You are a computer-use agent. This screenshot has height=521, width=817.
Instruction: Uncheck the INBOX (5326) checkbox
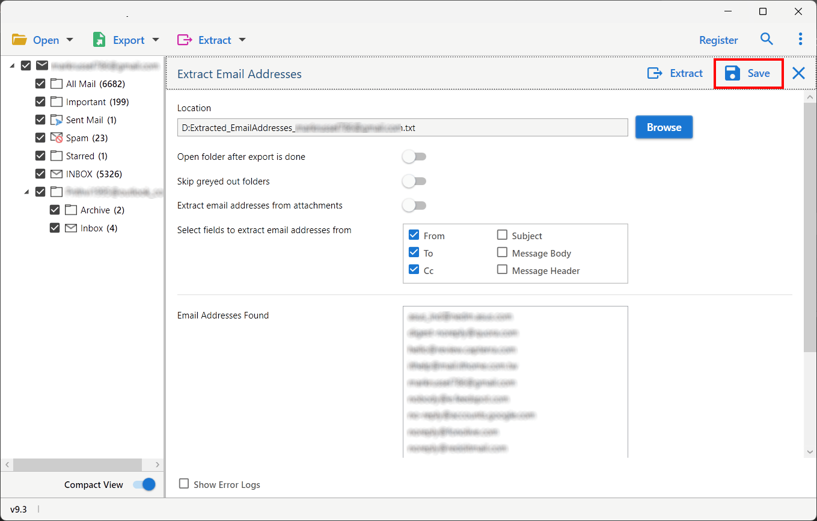40,174
